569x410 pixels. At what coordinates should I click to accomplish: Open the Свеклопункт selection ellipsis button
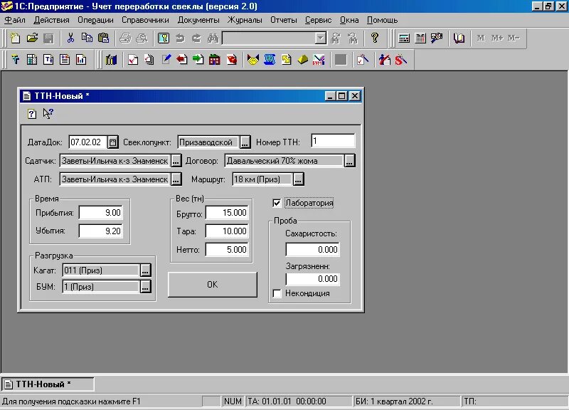click(245, 142)
